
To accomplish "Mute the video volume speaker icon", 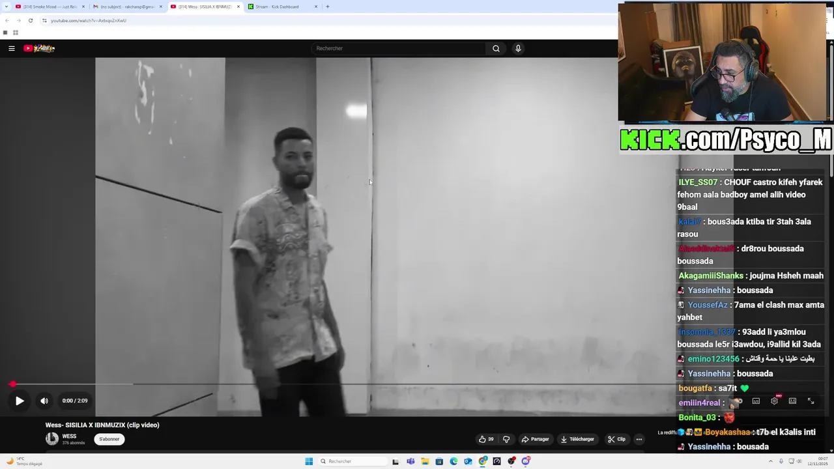I will [x=44, y=401].
